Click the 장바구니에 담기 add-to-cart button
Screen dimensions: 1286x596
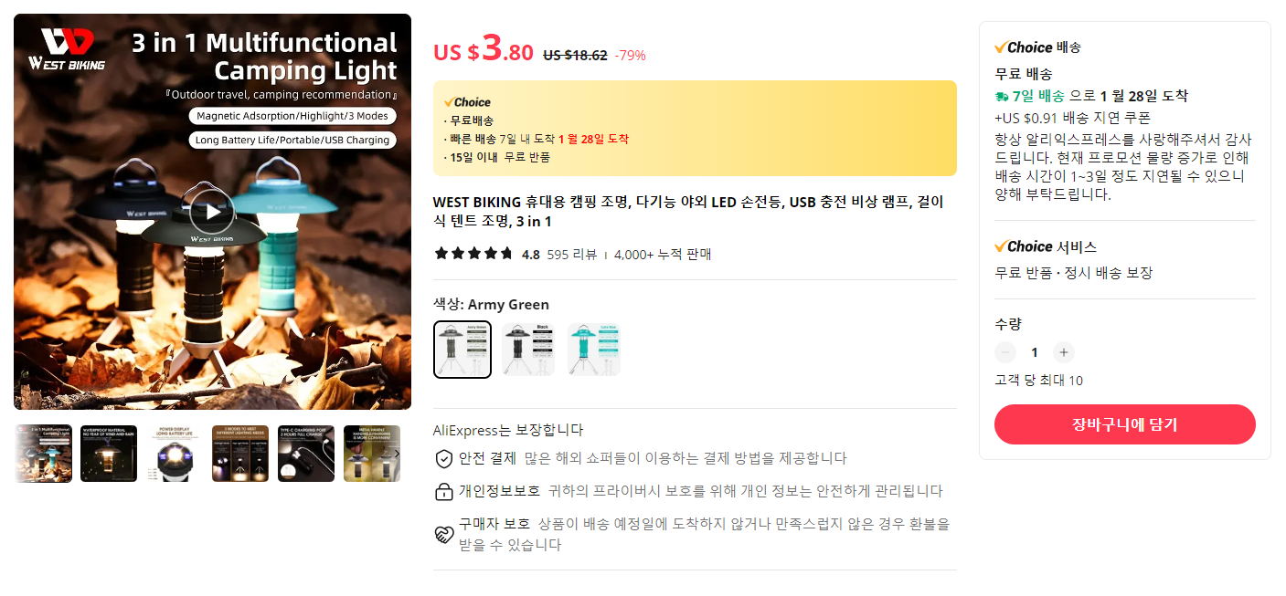(1124, 424)
